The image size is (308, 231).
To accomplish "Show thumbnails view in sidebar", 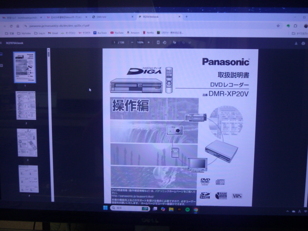I will tap(1, 54).
